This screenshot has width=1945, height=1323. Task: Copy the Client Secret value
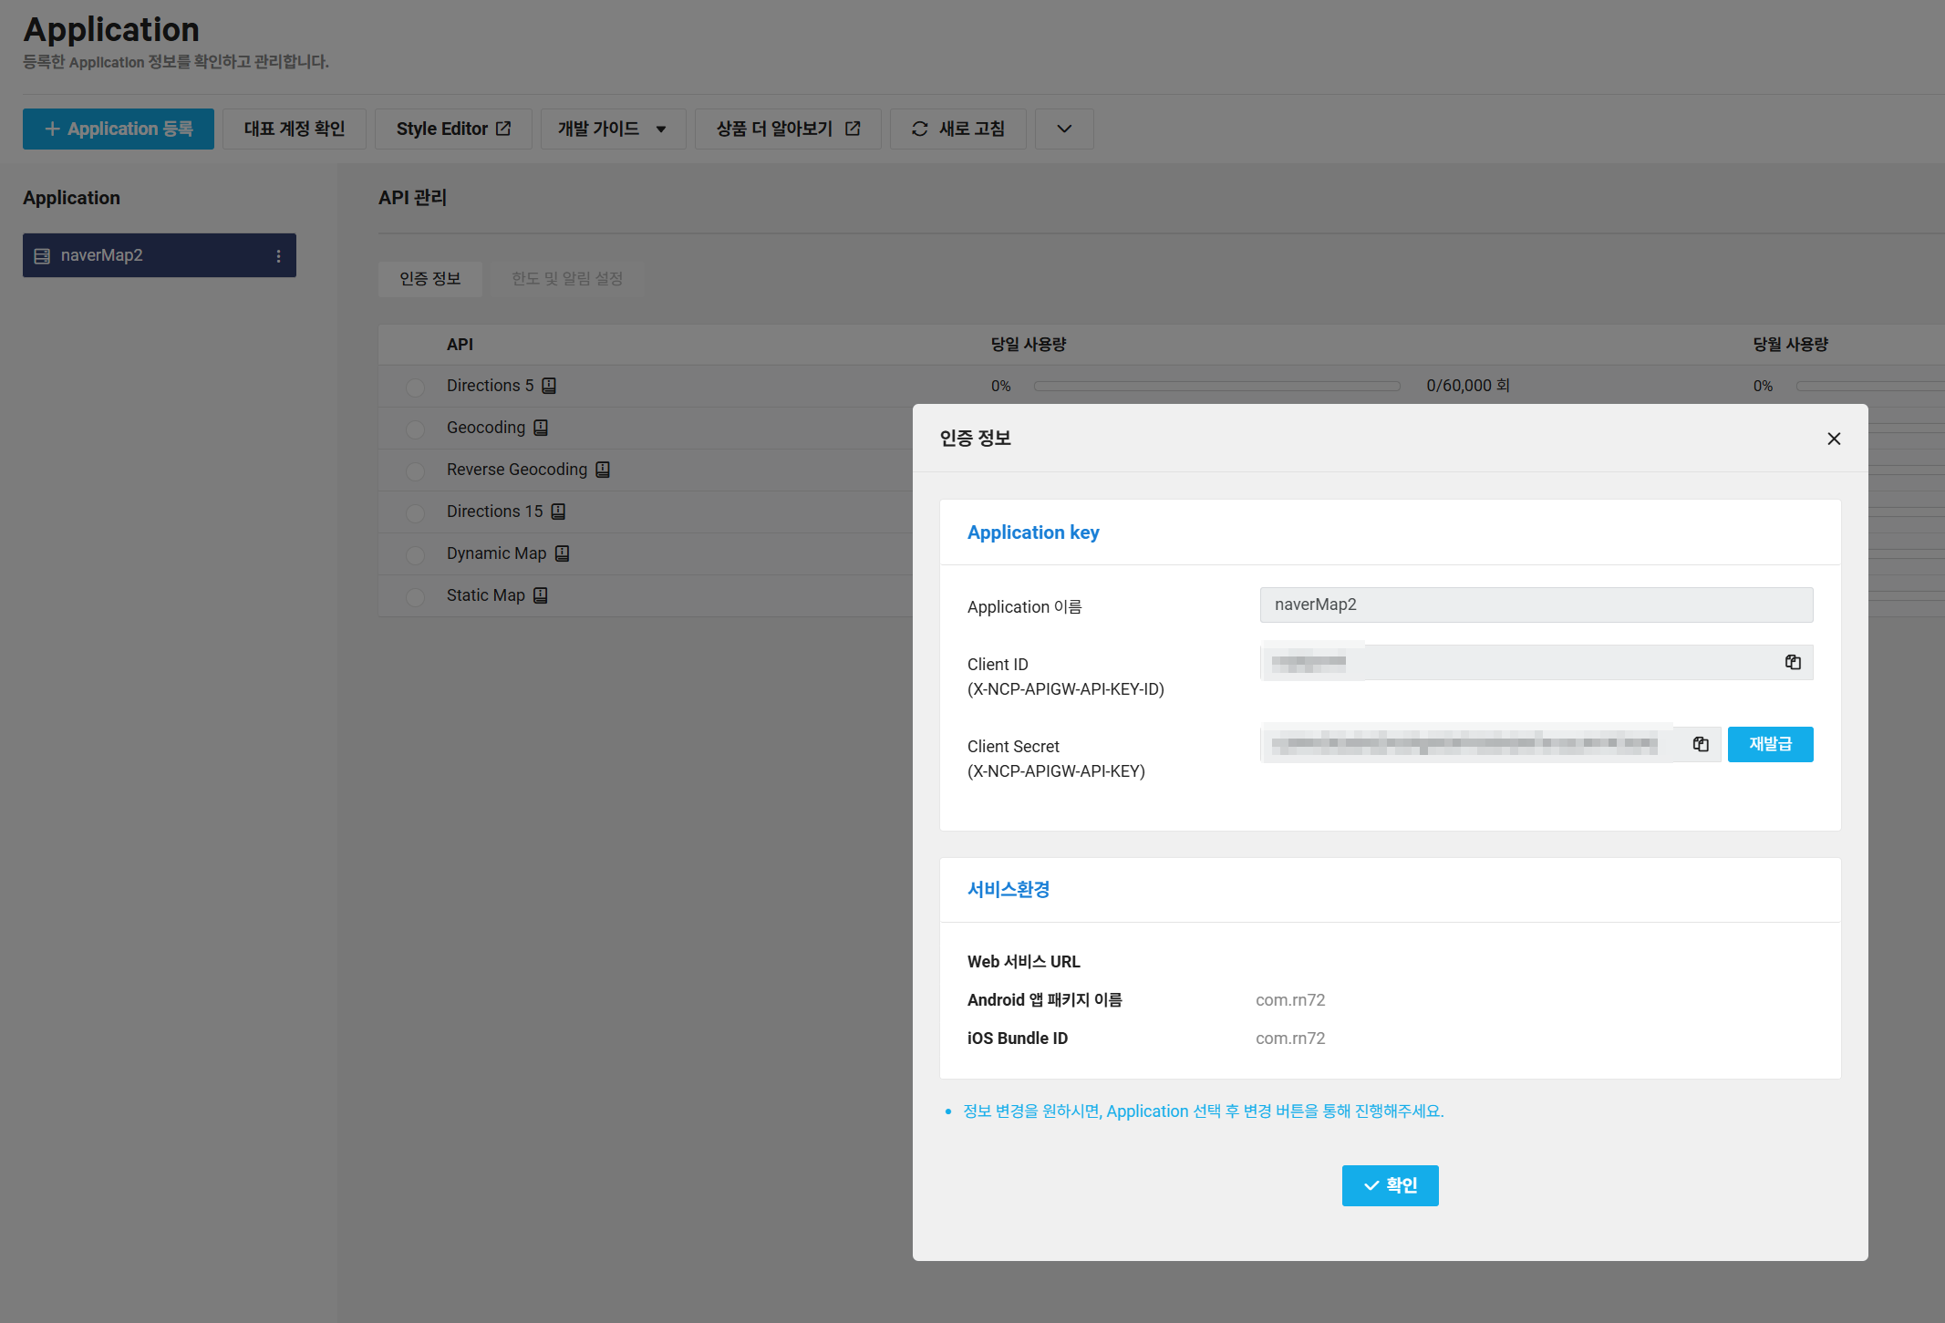1701,745
